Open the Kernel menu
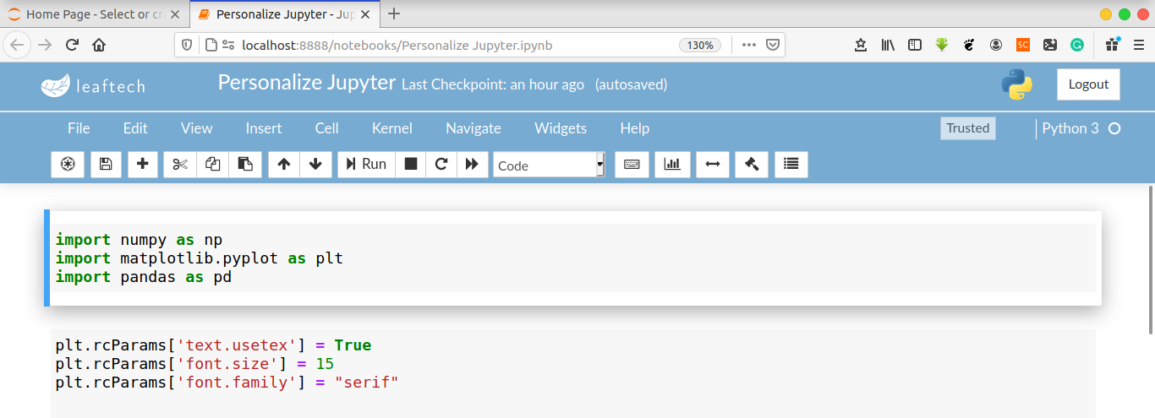 tap(392, 128)
